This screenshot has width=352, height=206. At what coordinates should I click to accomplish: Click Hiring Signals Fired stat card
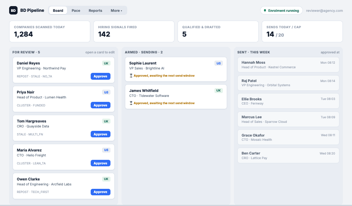click(x=134, y=32)
